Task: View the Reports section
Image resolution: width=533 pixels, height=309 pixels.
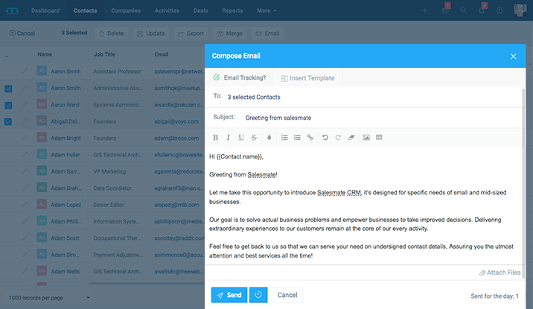Action: coord(232,10)
